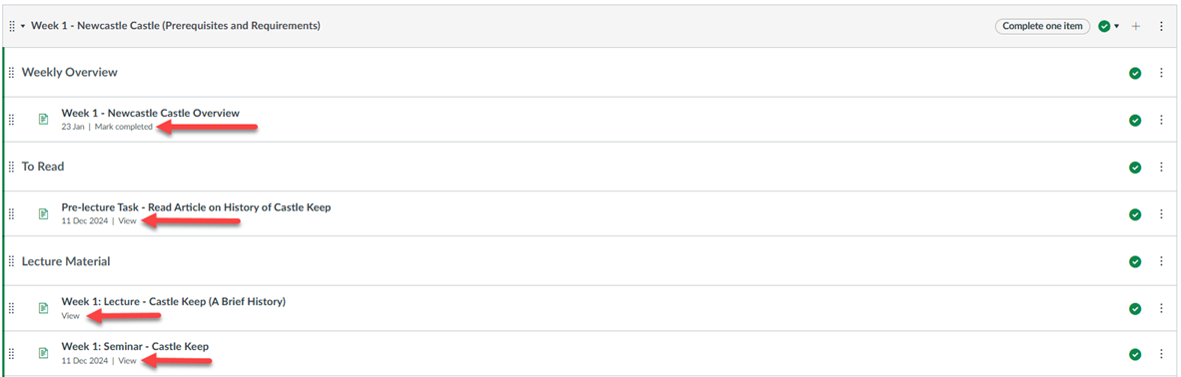
Task: Open options menu for To Read header
Action: coord(1161,167)
